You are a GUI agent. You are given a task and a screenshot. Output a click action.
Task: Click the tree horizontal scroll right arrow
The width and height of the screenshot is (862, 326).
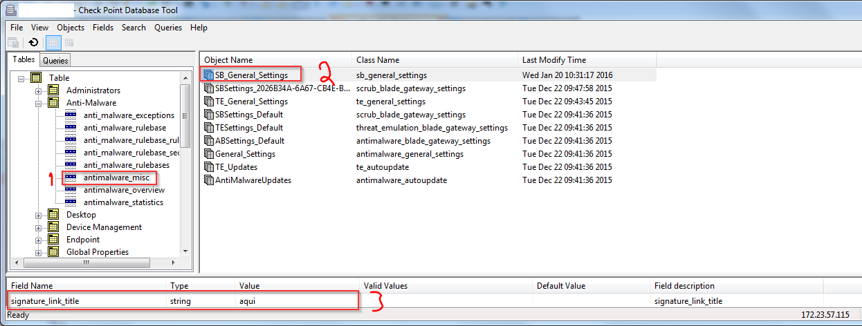pyautogui.click(x=174, y=263)
